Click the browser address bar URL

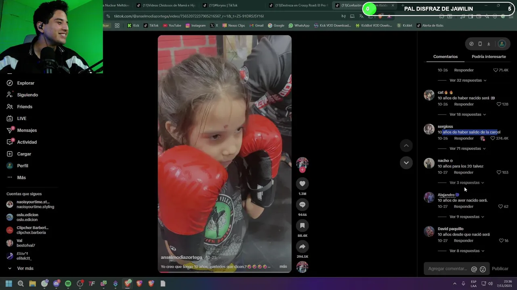(x=189, y=16)
